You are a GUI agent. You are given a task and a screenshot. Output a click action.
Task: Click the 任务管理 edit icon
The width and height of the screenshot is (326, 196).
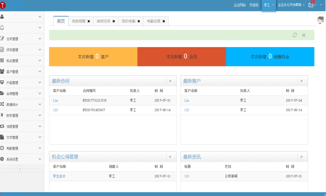click(2, 38)
